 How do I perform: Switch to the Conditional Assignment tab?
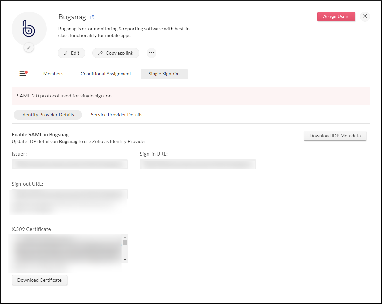[106, 74]
